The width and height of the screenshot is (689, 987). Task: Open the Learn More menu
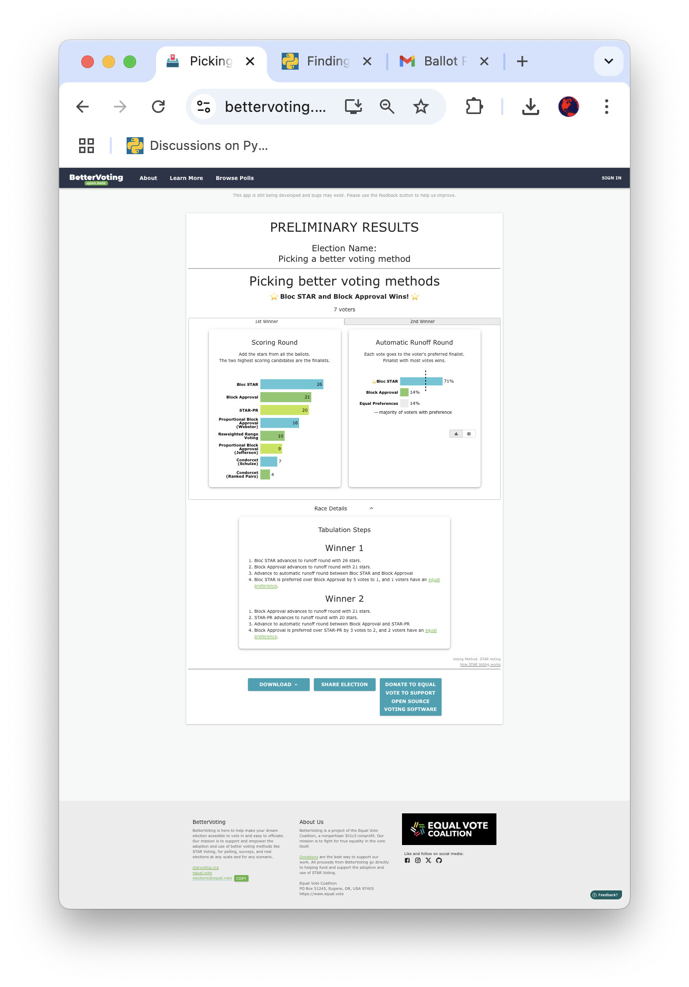(x=186, y=178)
